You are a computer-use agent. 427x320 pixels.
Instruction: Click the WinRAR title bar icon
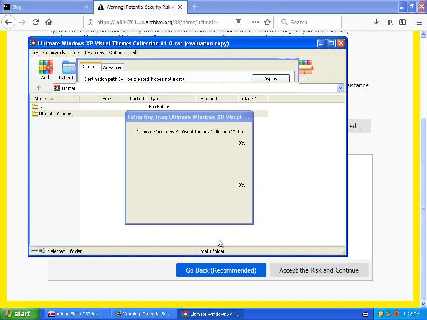tap(33, 43)
